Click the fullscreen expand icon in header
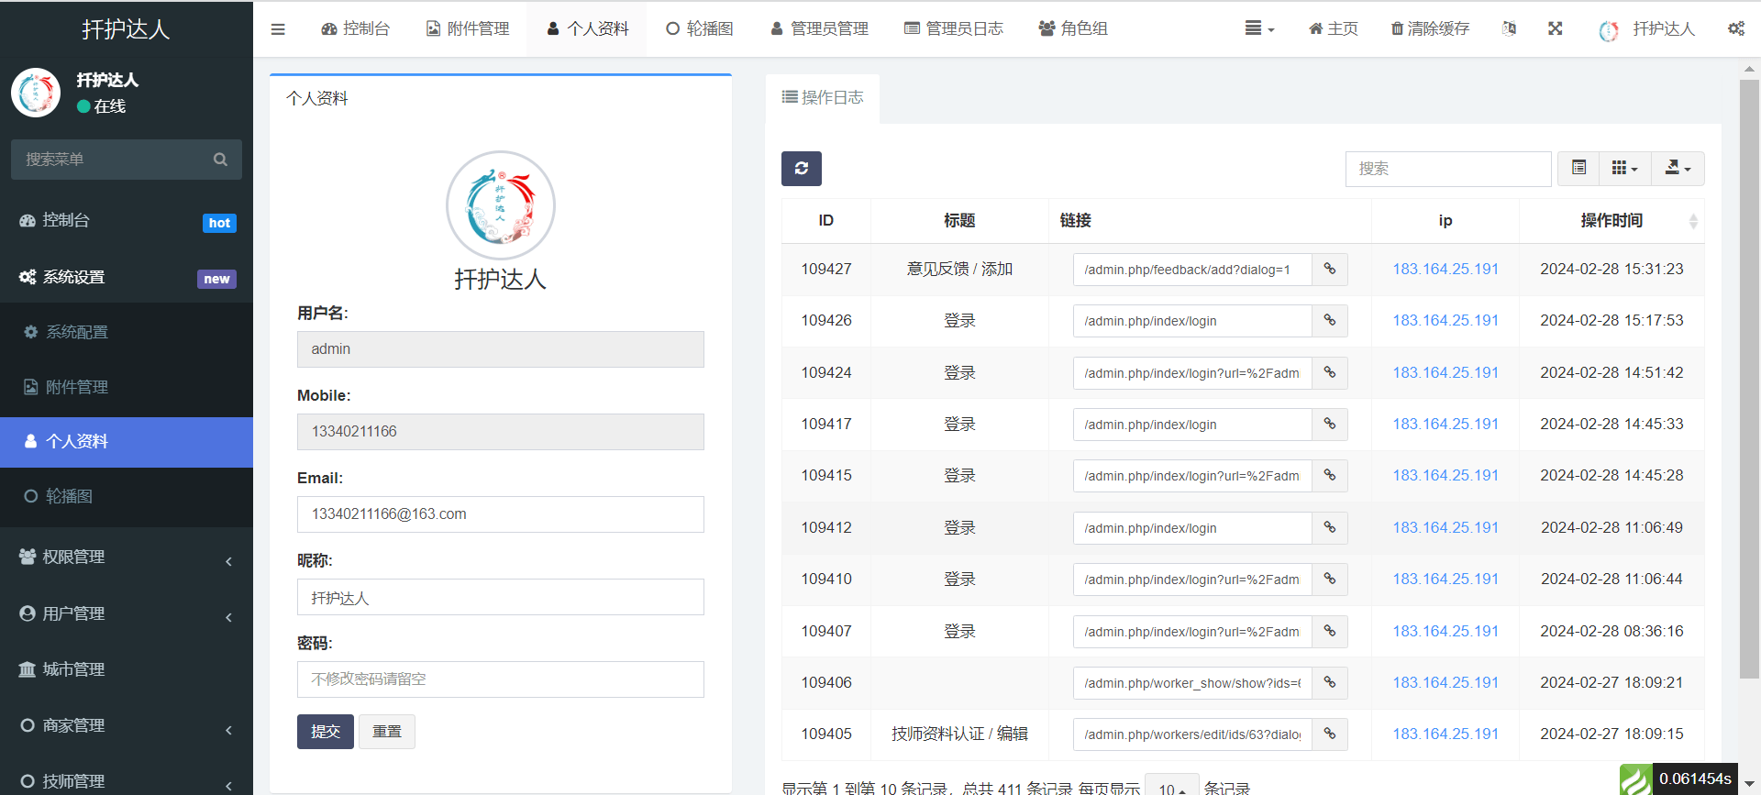Screen dimensions: 1761x795 (1555, 29)
